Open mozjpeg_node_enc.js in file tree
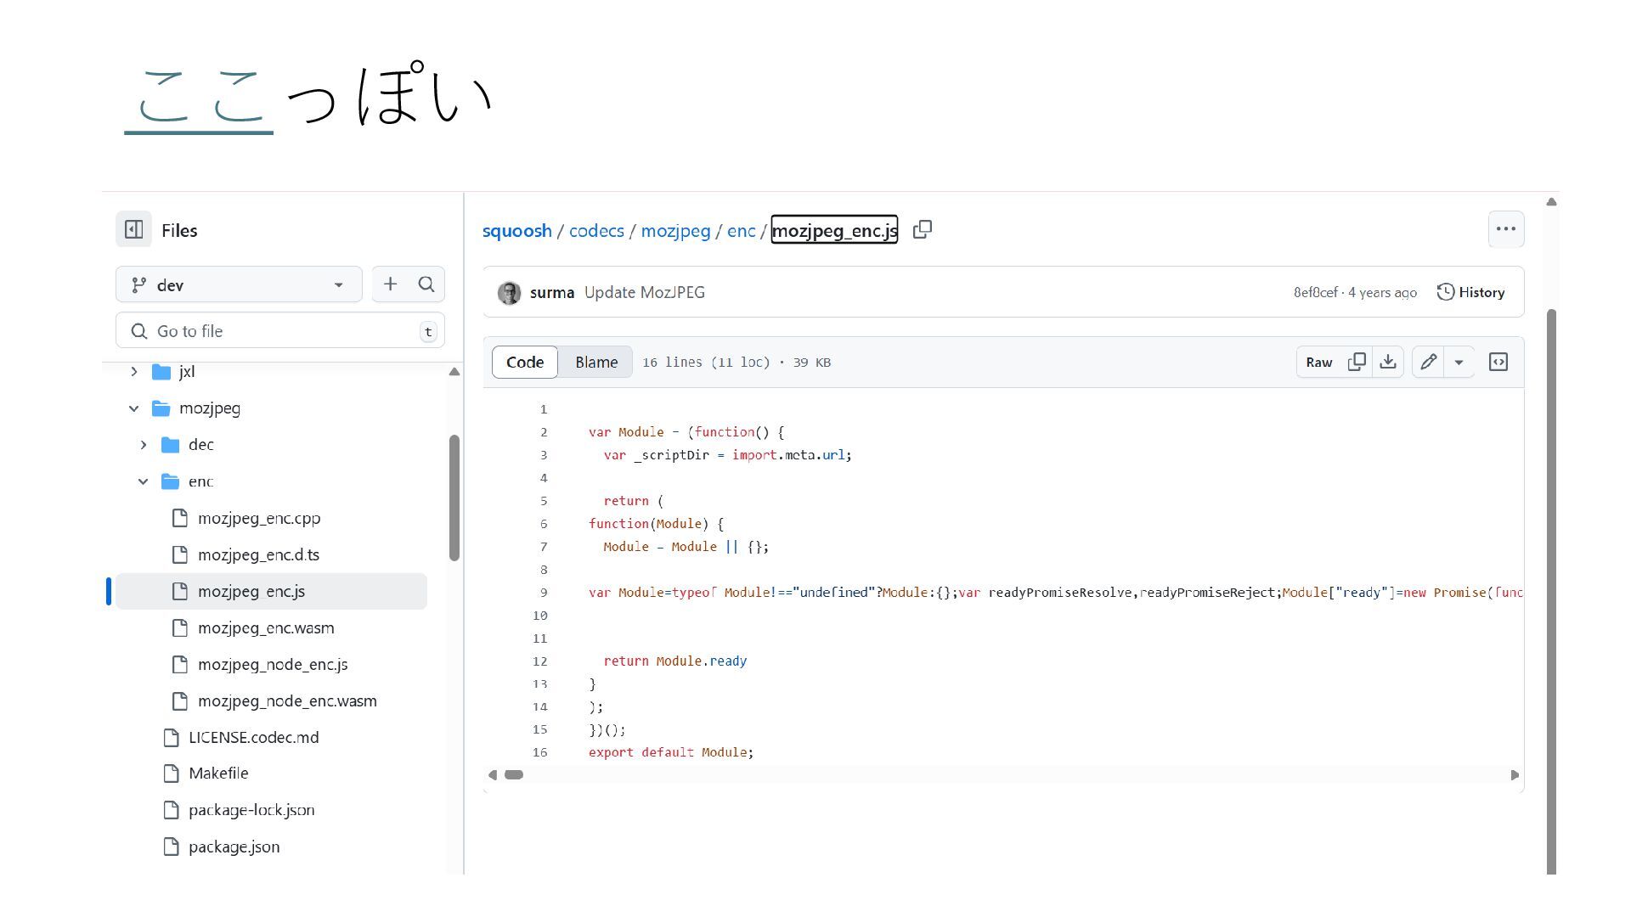This screenshot has height=917, width=1631. point(273,664)
